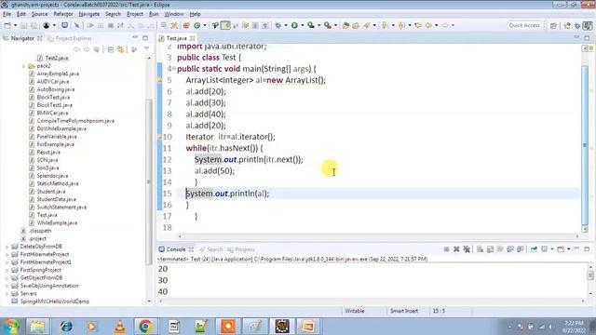Click Remove All Terminated Launches double-X icon
The width and height of the screenshot is (596, 335).
tap(467, 249)
